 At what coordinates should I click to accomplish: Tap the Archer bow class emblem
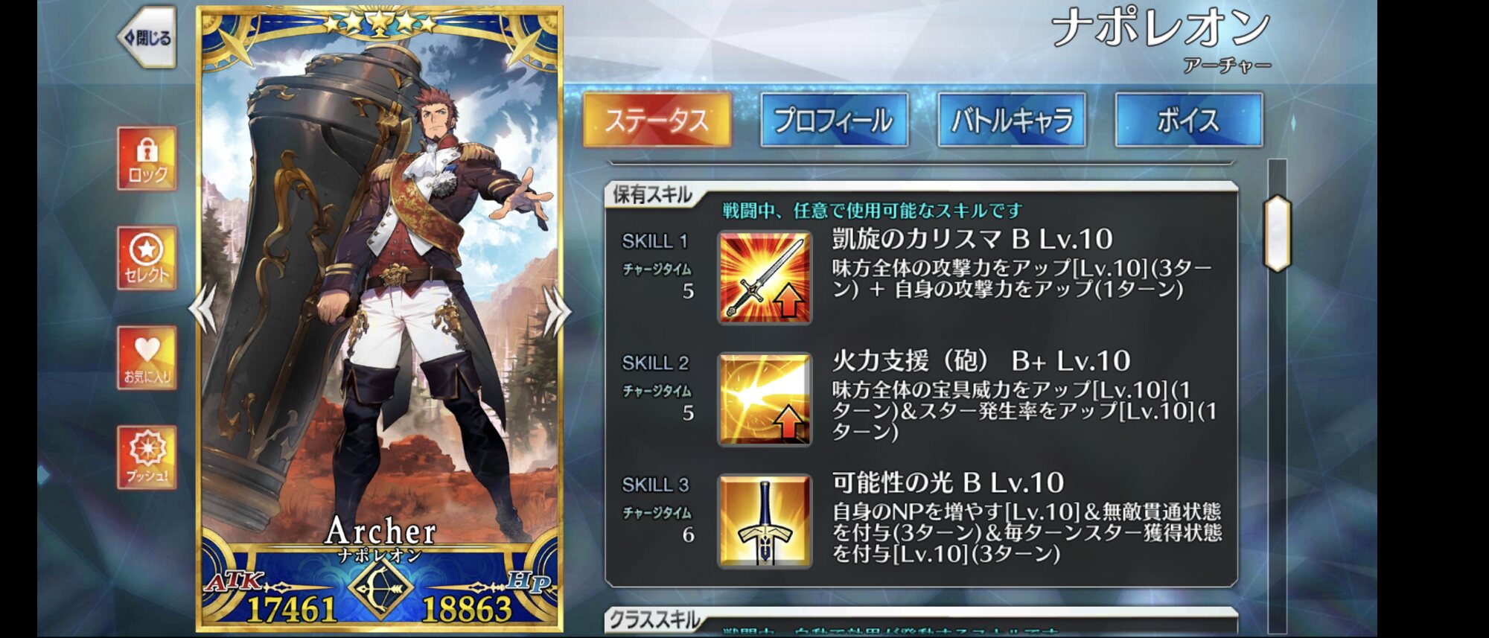coord(380,588)
